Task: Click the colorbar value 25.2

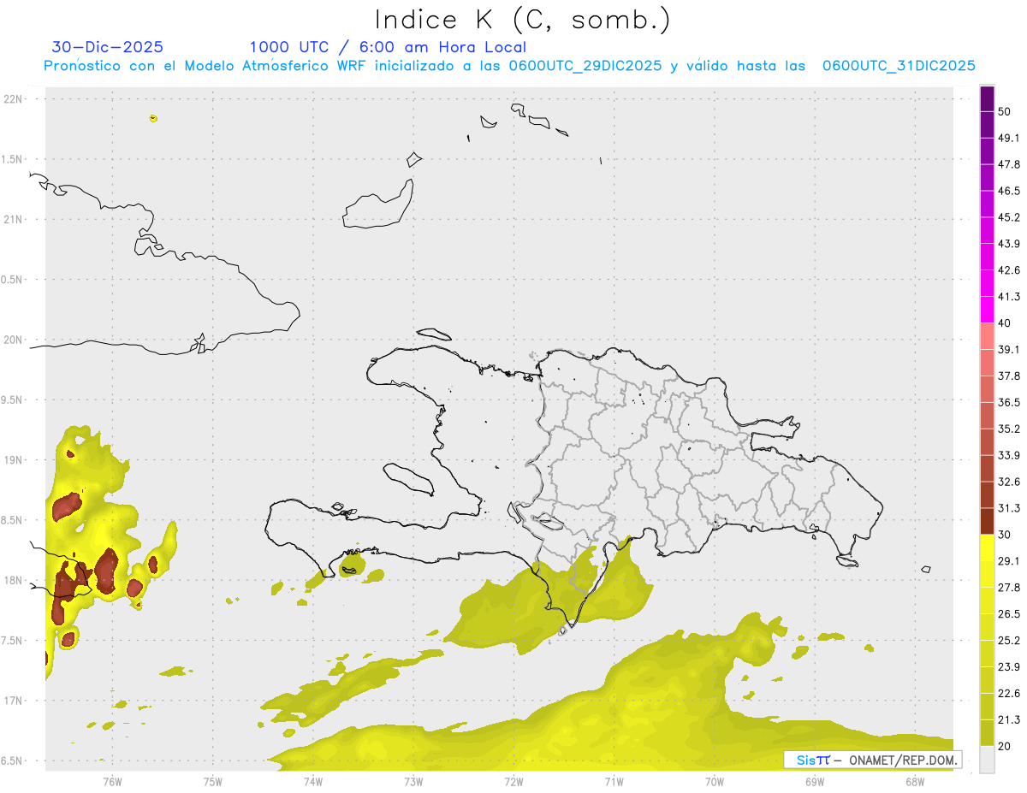Action: [x=1010, y=641]
